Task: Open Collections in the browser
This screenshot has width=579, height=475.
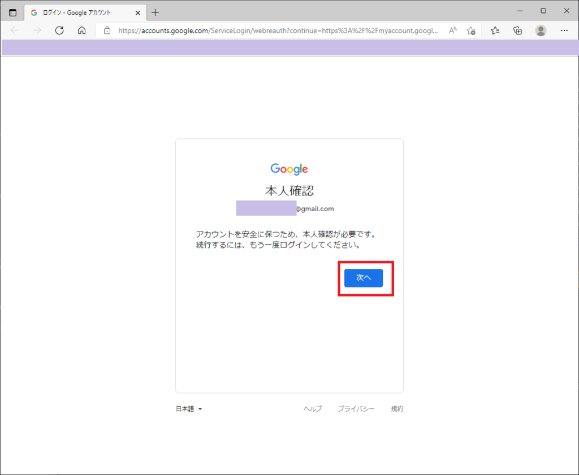Action: pos(517,30)
